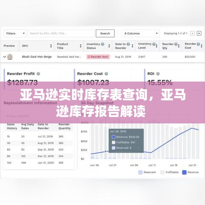Screen dimensions: 205x205
Task: Click the Reorder Now status badge
Action: pyautogui.click(x=98, y=57)
